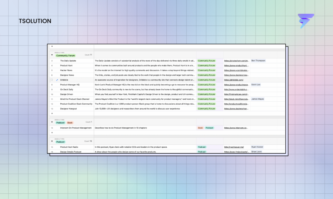The width and height of the screenshot is (333, 199).
Task: Select 'Intercom On Product Management' cell
Action: point(76,128)
